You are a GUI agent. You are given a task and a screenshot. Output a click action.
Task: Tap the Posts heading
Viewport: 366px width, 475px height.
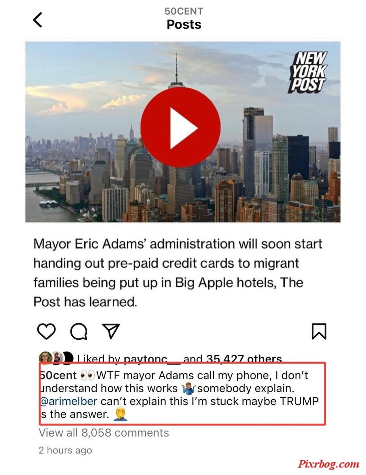coord(184,24)
